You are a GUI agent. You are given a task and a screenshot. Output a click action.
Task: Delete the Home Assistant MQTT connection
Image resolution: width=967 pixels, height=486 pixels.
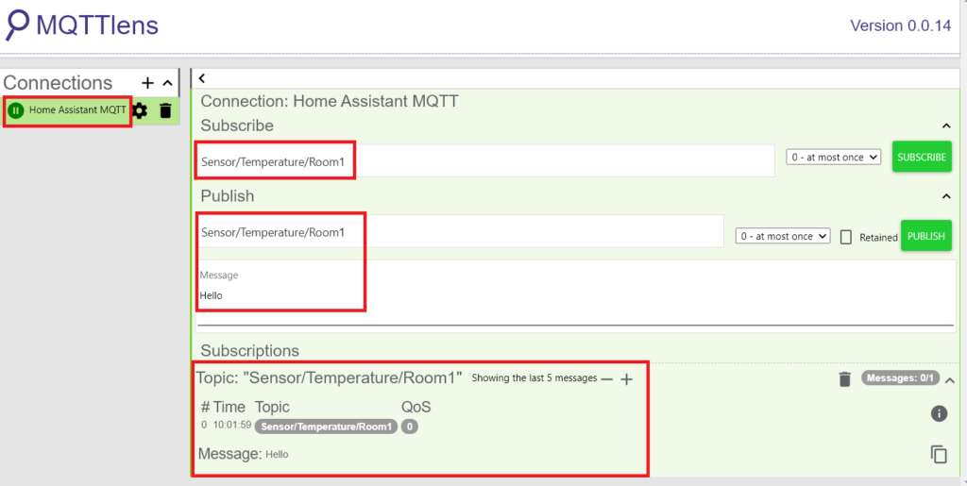coord(165,110)
